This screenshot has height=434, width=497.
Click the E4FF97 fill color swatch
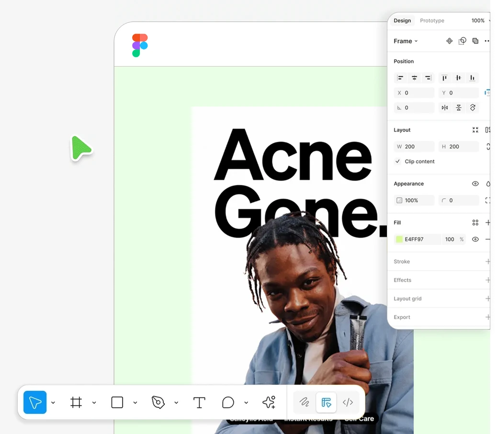(x=399, y=240)
